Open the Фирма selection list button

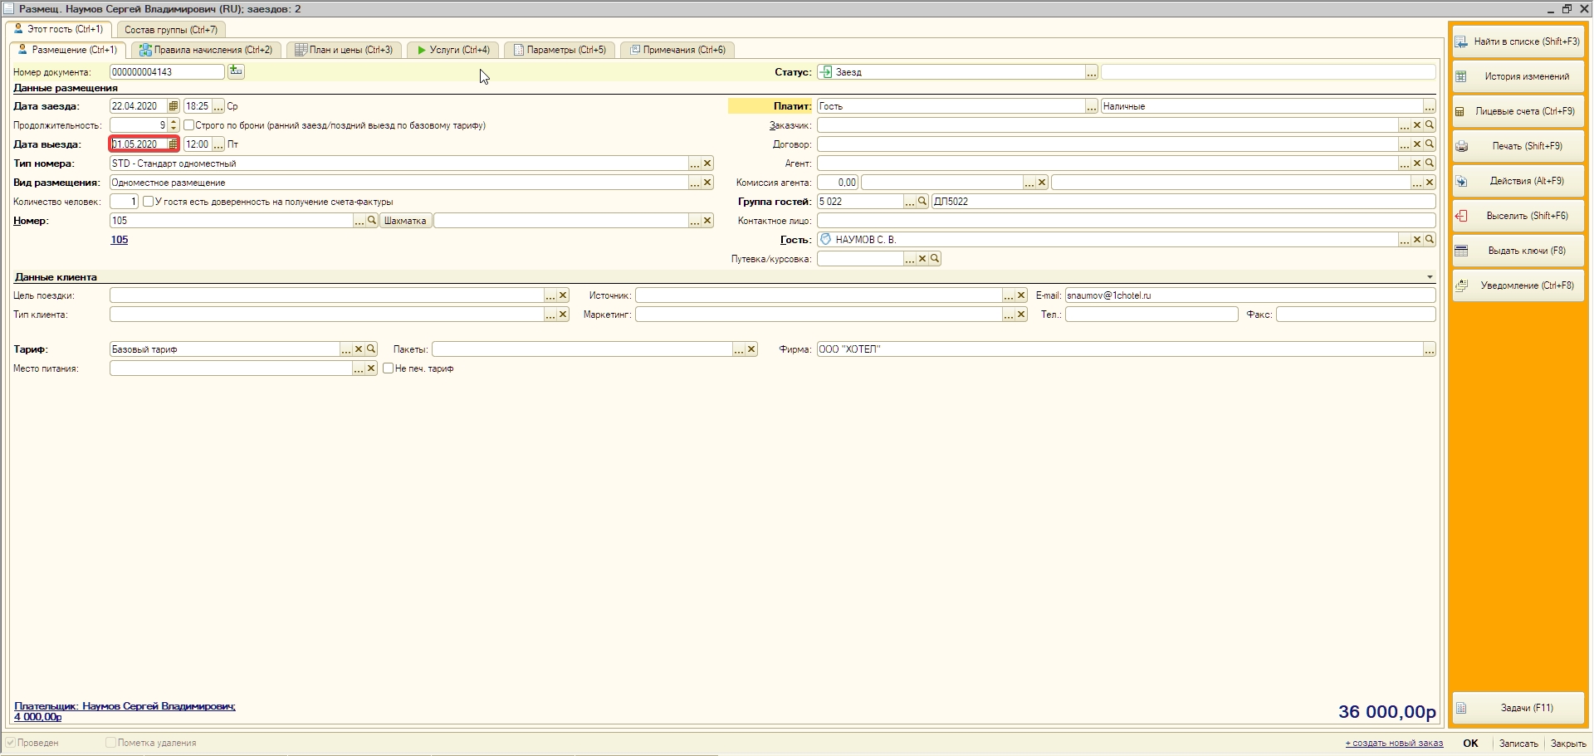1430,349
